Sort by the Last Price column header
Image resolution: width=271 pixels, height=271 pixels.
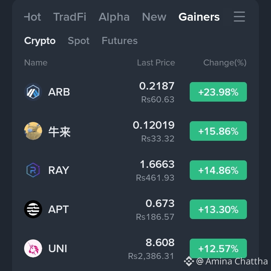156,62
